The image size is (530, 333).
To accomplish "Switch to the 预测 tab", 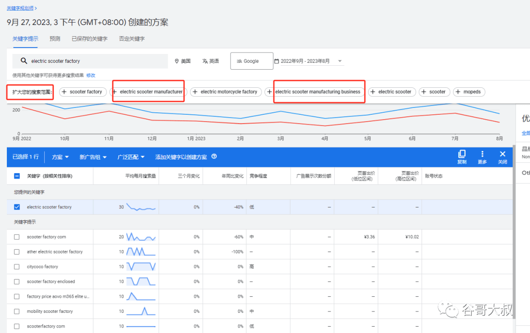I will tap(55, 39).
